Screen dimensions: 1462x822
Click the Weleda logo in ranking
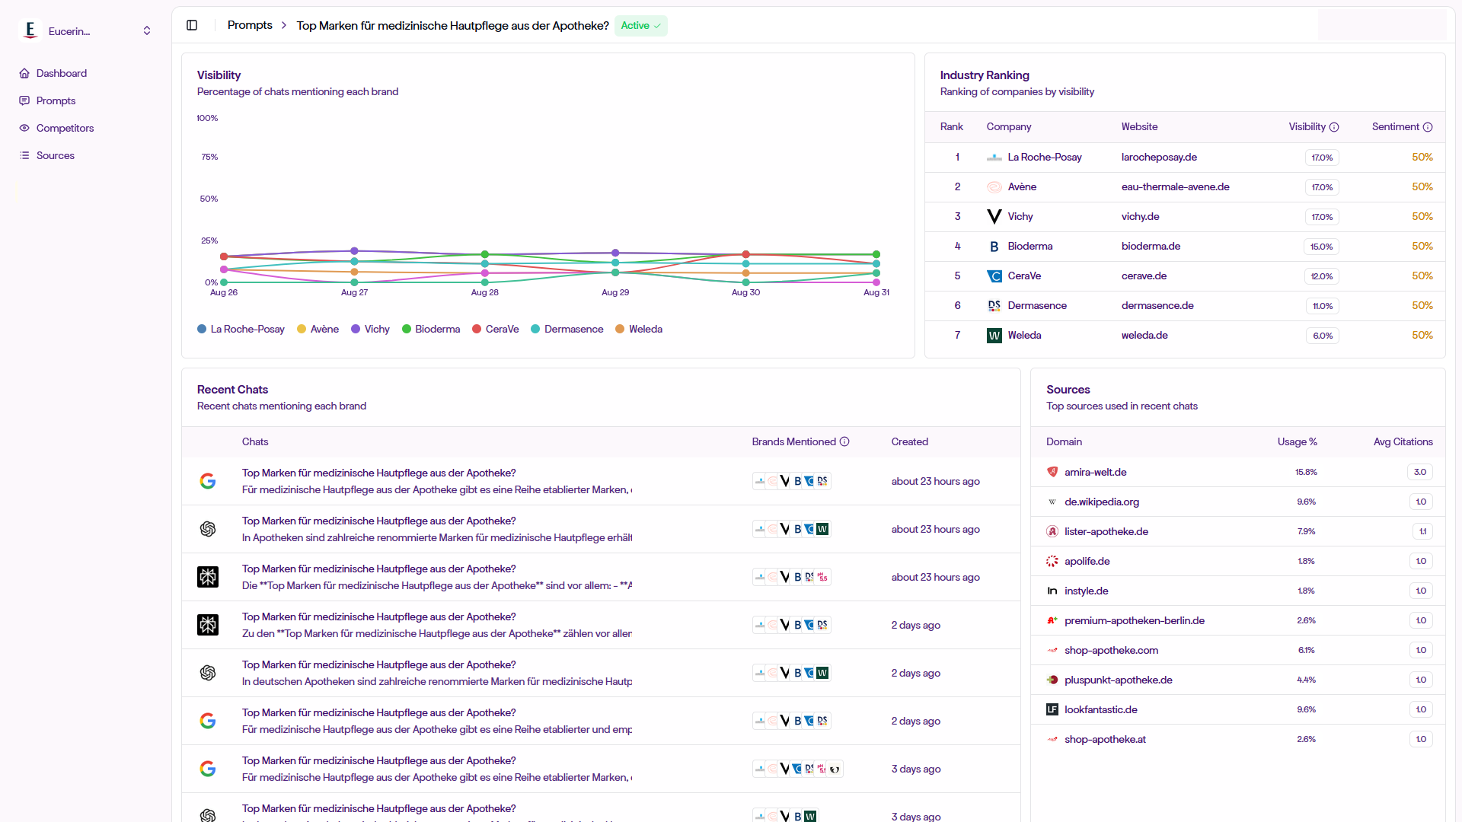tap(994, 335)
